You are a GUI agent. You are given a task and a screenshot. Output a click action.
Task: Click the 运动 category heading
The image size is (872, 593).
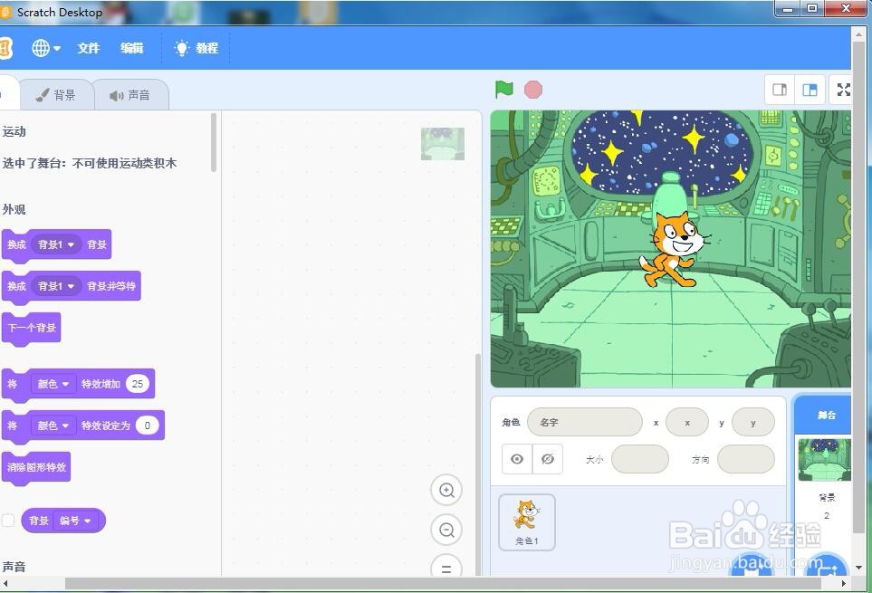14,131
